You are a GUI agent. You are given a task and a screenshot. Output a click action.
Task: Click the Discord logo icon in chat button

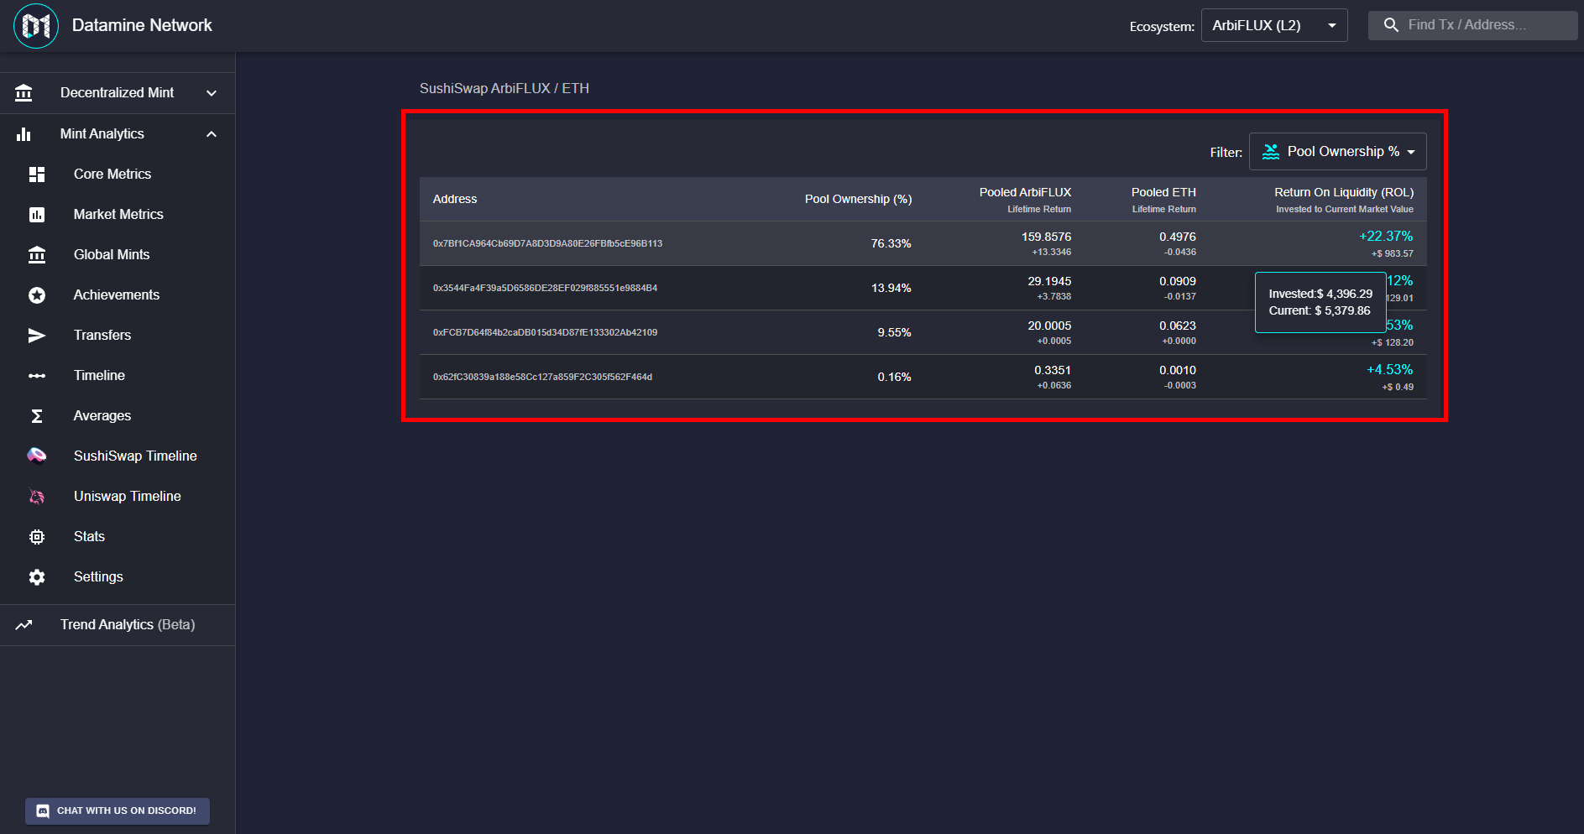43,811
